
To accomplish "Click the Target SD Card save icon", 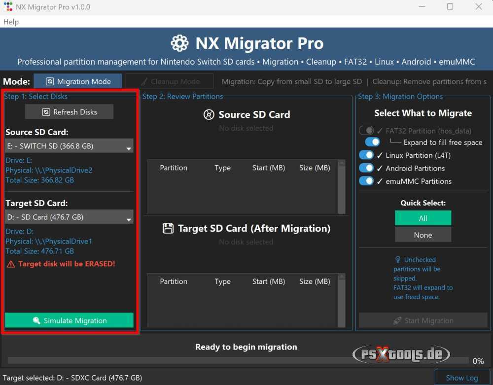I will [x=169, y=228].
